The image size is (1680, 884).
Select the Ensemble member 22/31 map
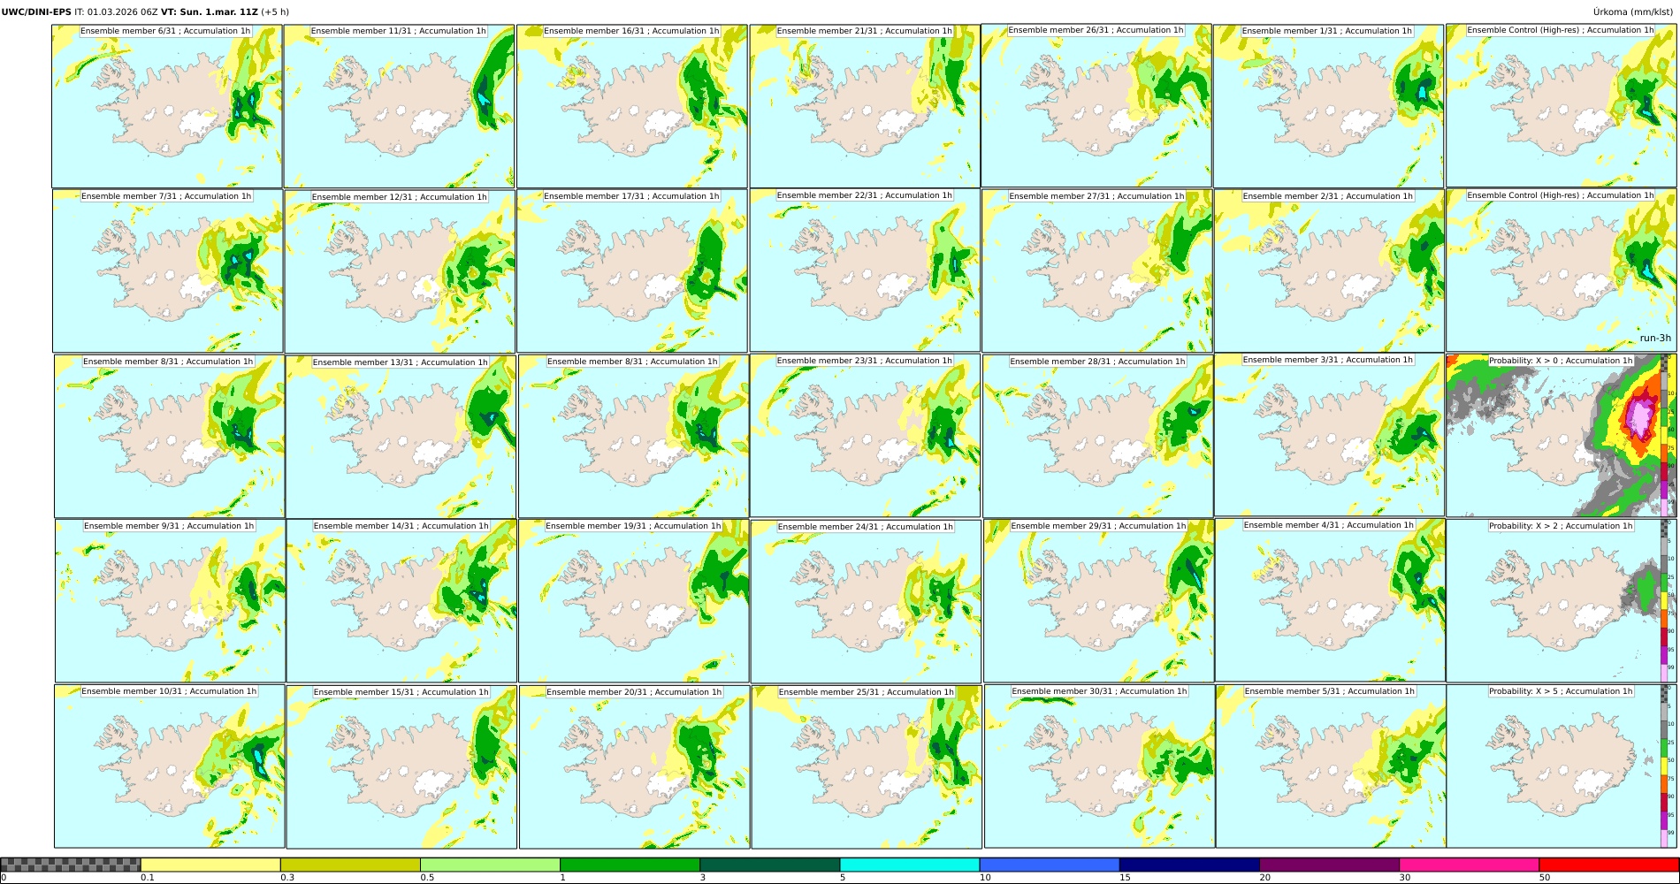click(x=865, y=271)
